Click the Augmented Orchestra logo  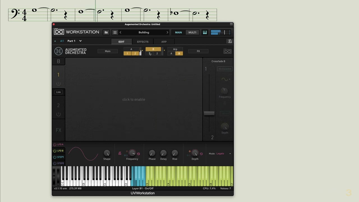pos(58,51)
